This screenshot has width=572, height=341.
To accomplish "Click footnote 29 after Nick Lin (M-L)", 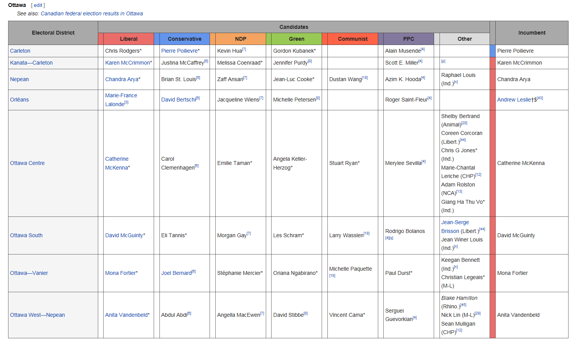I will pos(478,313).
